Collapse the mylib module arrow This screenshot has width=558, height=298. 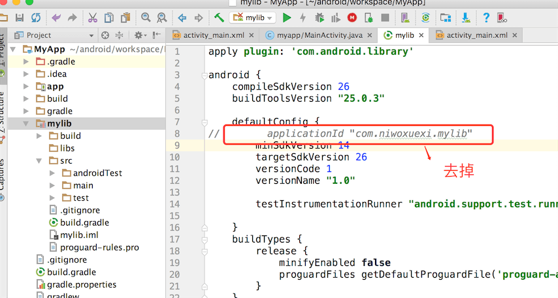tap(26, 124)
